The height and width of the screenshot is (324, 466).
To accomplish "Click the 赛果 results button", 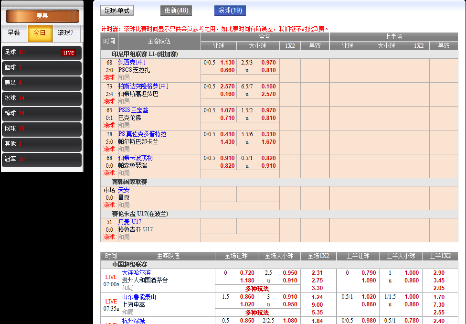I will coord(42,16).
